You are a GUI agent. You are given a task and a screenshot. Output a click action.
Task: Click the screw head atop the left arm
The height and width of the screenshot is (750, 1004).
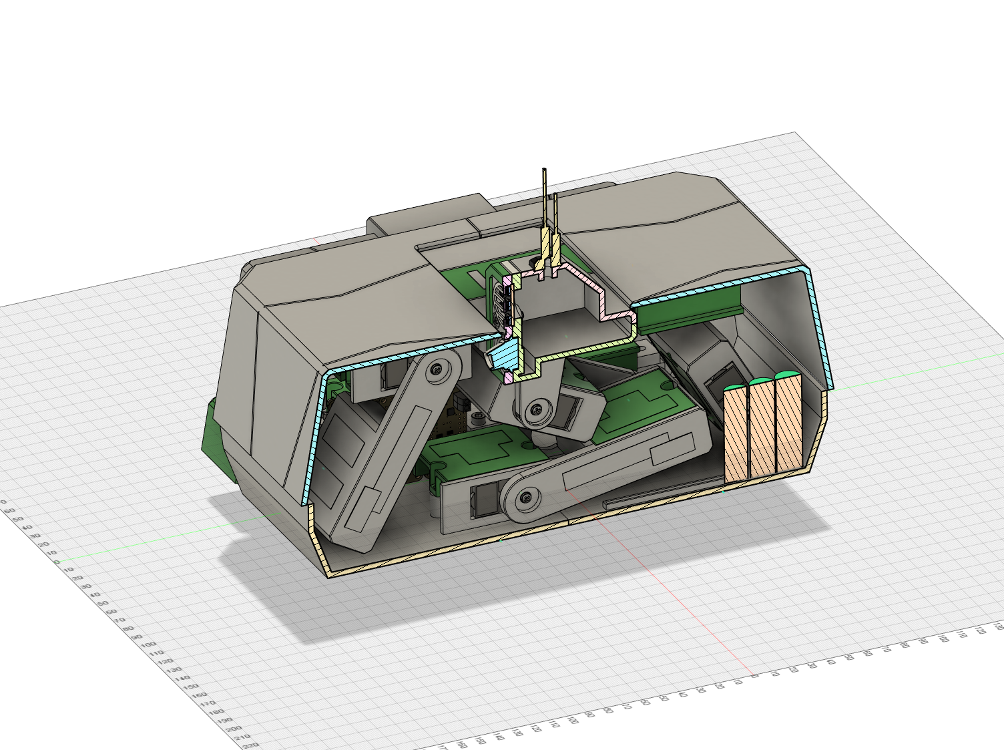tap(437, 369)
